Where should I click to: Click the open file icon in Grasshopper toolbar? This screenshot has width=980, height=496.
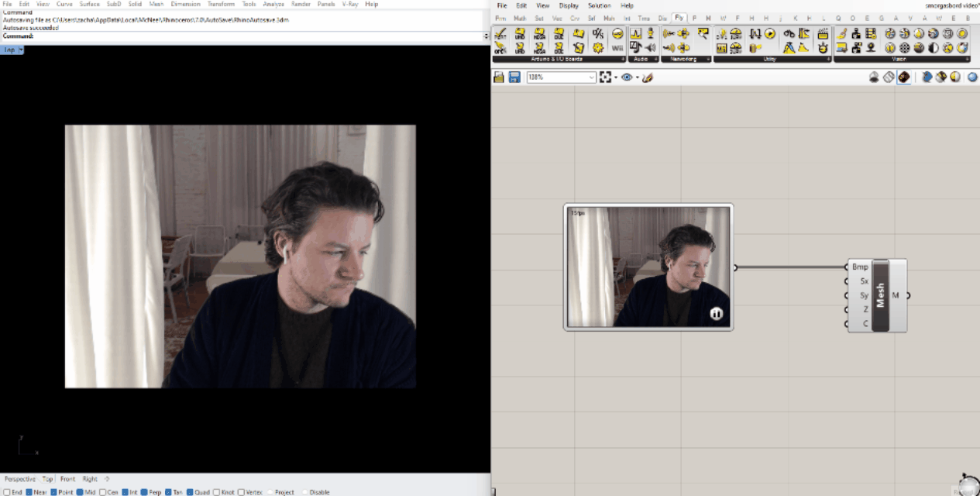point(499,77)
